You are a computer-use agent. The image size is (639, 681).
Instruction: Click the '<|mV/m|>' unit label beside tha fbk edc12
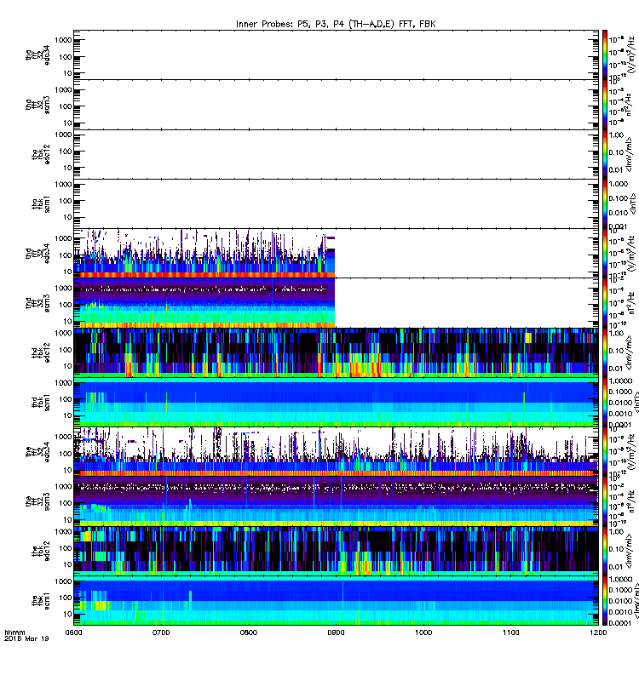(x=630, y=154)
